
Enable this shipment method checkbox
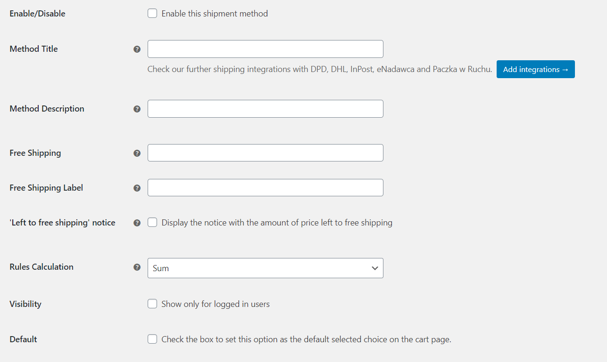coord(152,14)
